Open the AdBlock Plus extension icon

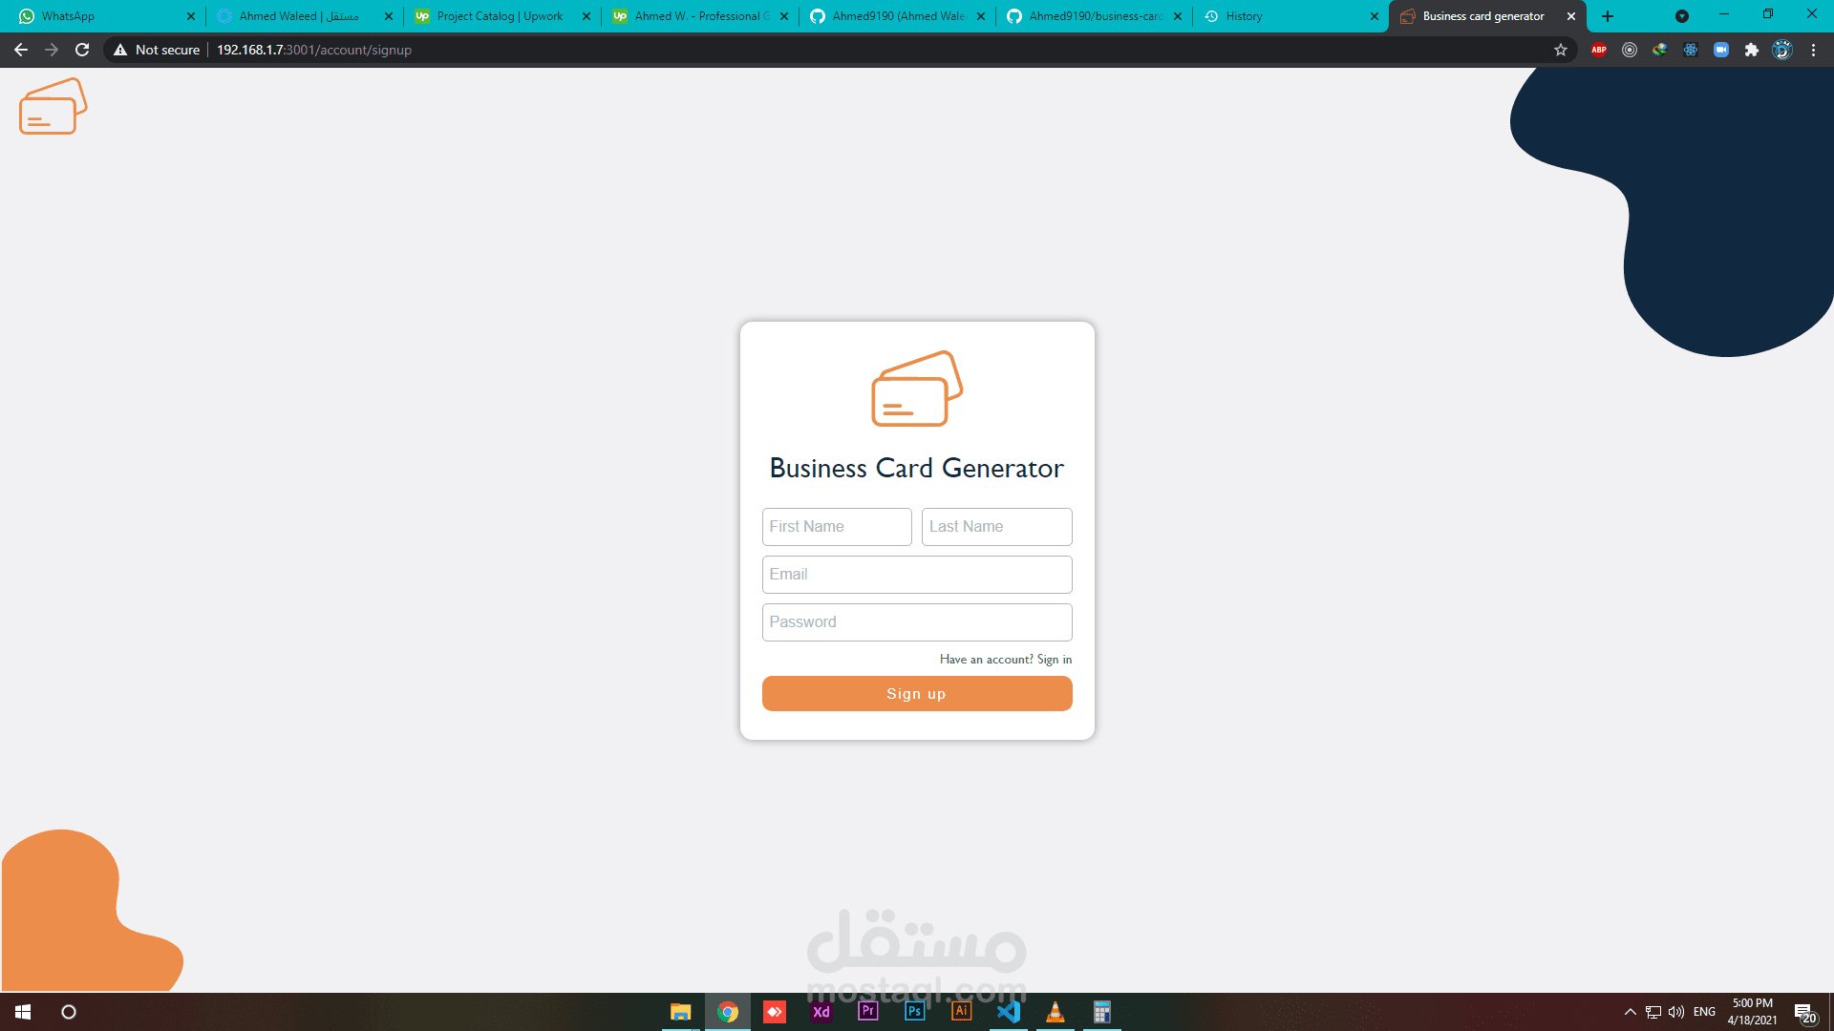[x=1599, y=50]
